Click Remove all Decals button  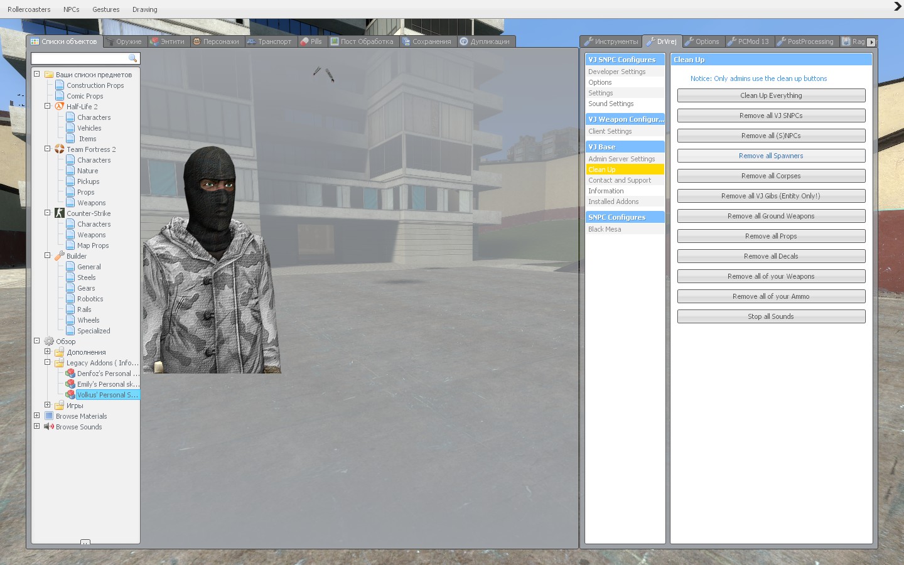tap(771, 256)
